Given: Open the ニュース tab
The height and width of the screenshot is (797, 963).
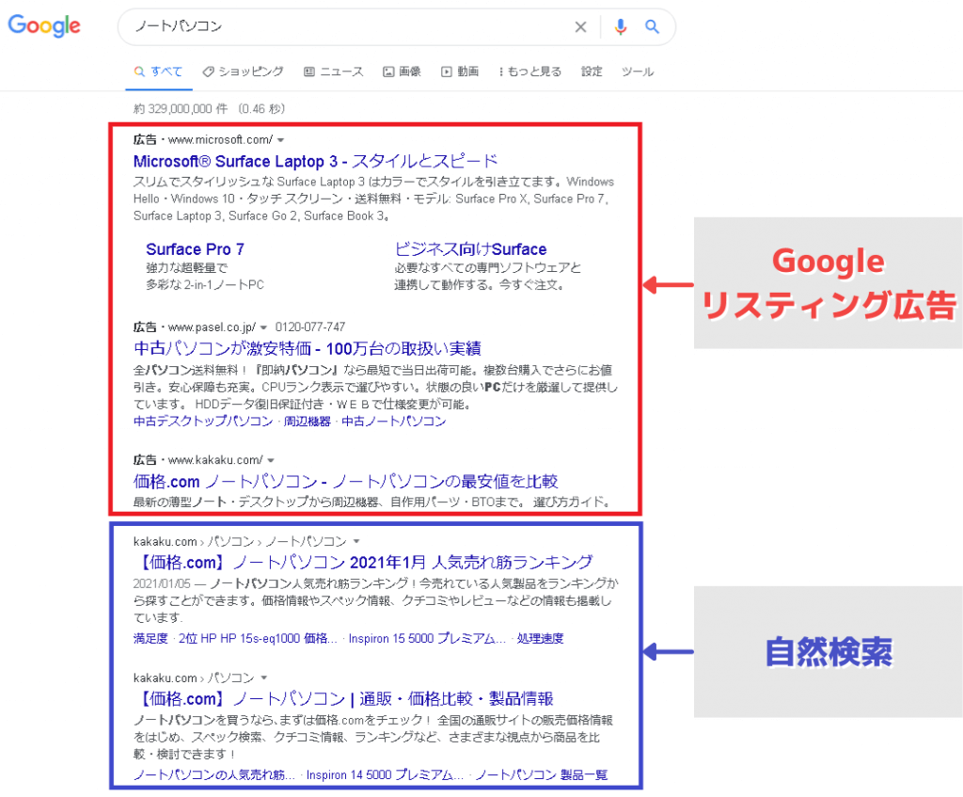Looking at the screenshot, I should coord(334,72).
